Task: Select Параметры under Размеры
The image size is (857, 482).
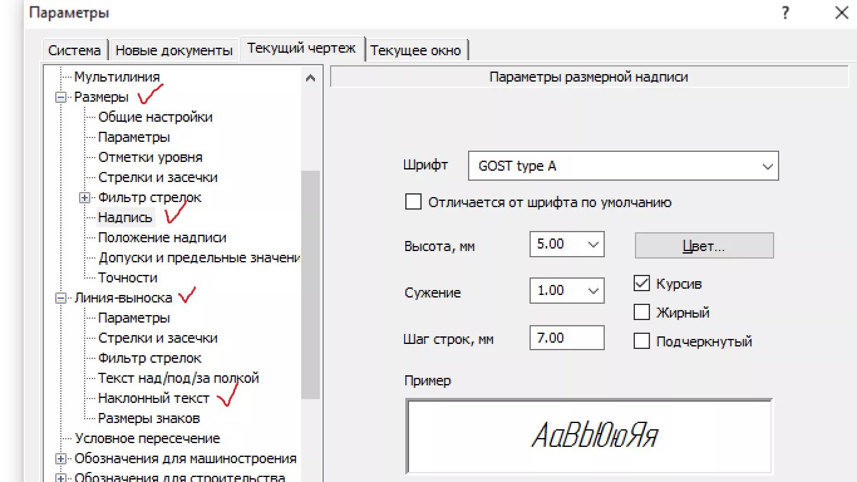Action: (x=134, y=137)
